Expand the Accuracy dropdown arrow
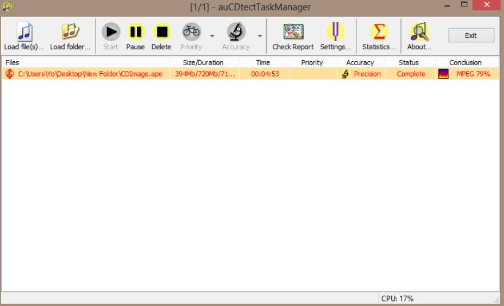Viewport: 504px width, 306px height. pyautogui.click(x=260, y=35)
